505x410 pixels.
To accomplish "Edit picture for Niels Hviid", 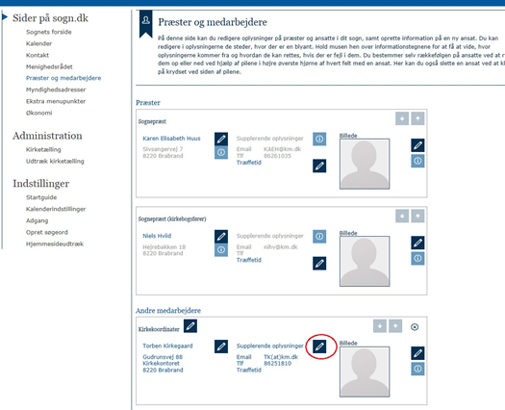I will click(x=417, y=243).
